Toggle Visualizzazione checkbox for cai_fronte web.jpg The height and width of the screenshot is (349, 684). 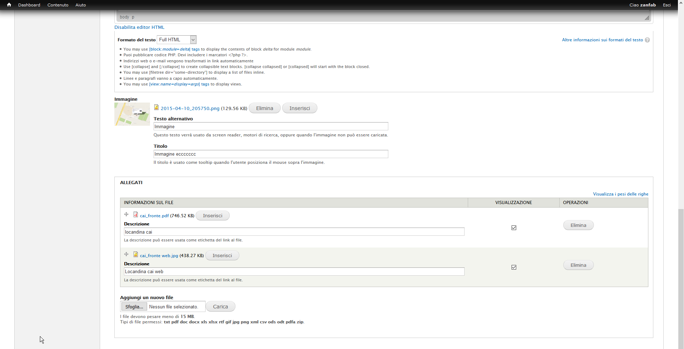pyautogui.click(x=514, y=267)
